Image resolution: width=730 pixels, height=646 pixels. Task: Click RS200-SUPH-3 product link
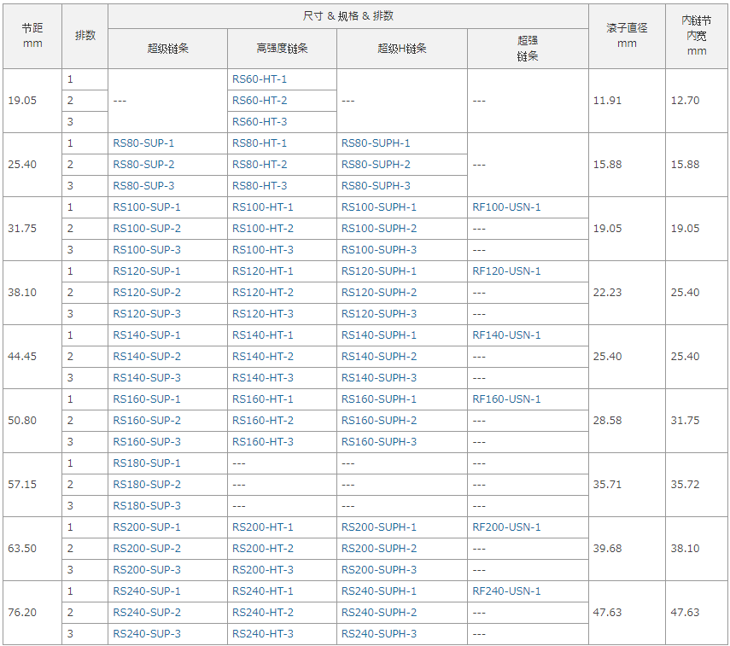click(379, 570)
